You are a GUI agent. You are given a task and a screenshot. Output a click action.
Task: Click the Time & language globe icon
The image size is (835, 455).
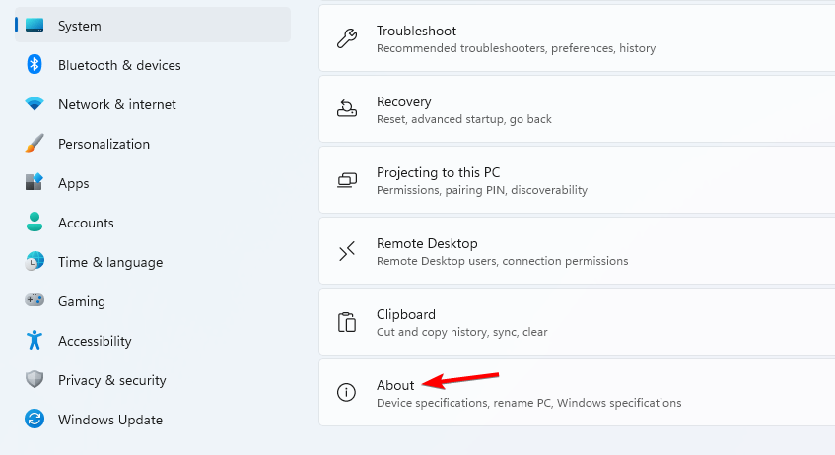click(x=35, y=261)
